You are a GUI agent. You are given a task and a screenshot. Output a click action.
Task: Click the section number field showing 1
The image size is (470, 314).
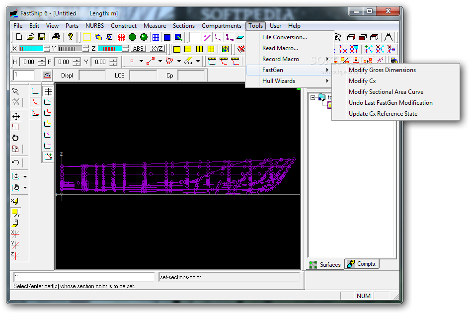click(x=24, y=75)
